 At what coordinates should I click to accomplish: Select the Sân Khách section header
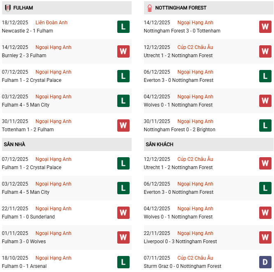point(159,144)
